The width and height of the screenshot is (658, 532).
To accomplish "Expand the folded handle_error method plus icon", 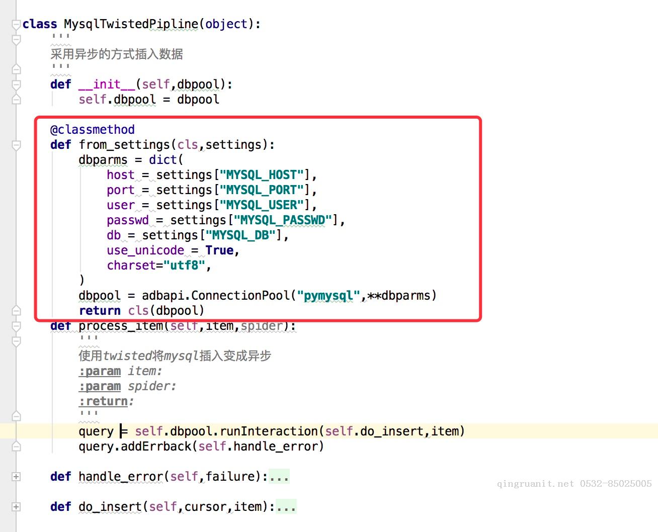I will 16,477.
